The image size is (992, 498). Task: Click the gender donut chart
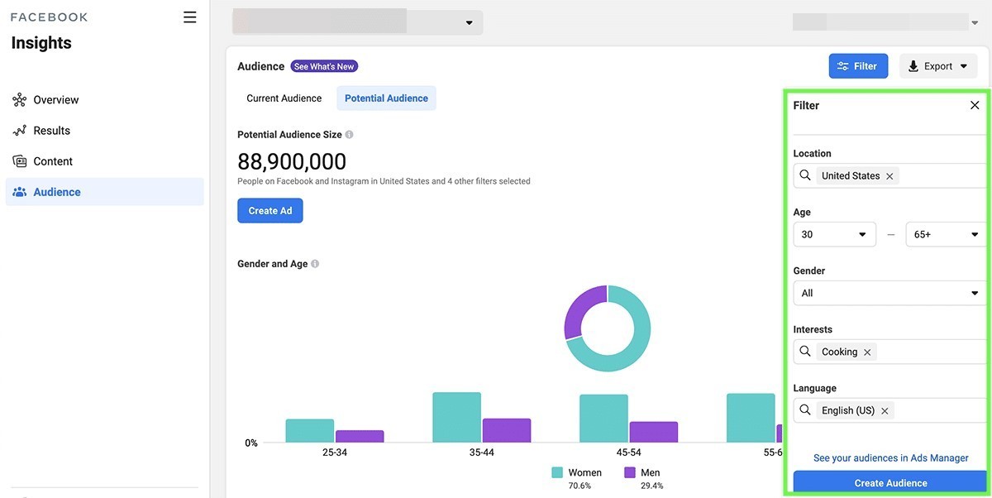click(x=608, y=328)
